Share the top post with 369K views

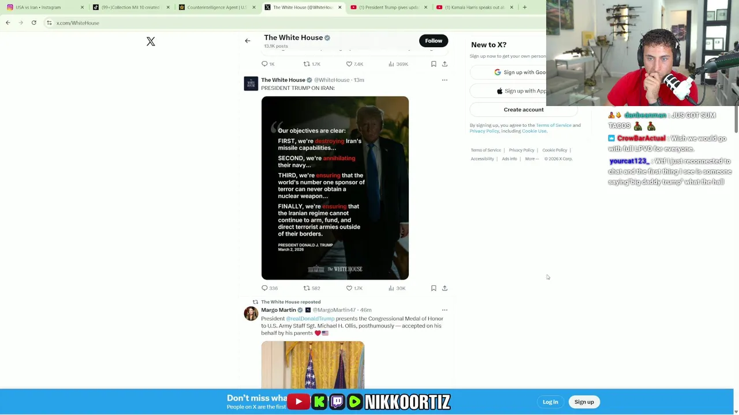(445, 64)
